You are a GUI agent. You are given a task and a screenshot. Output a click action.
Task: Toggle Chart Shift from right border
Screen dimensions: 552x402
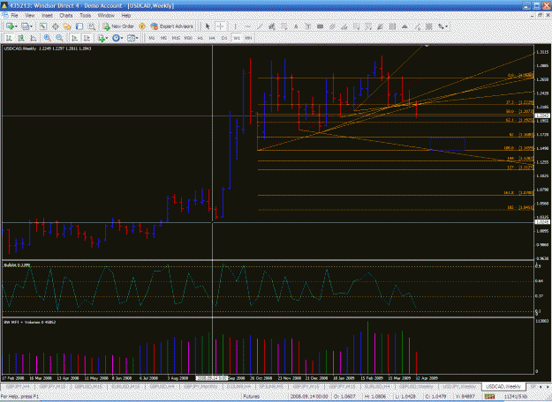(87, 38)
